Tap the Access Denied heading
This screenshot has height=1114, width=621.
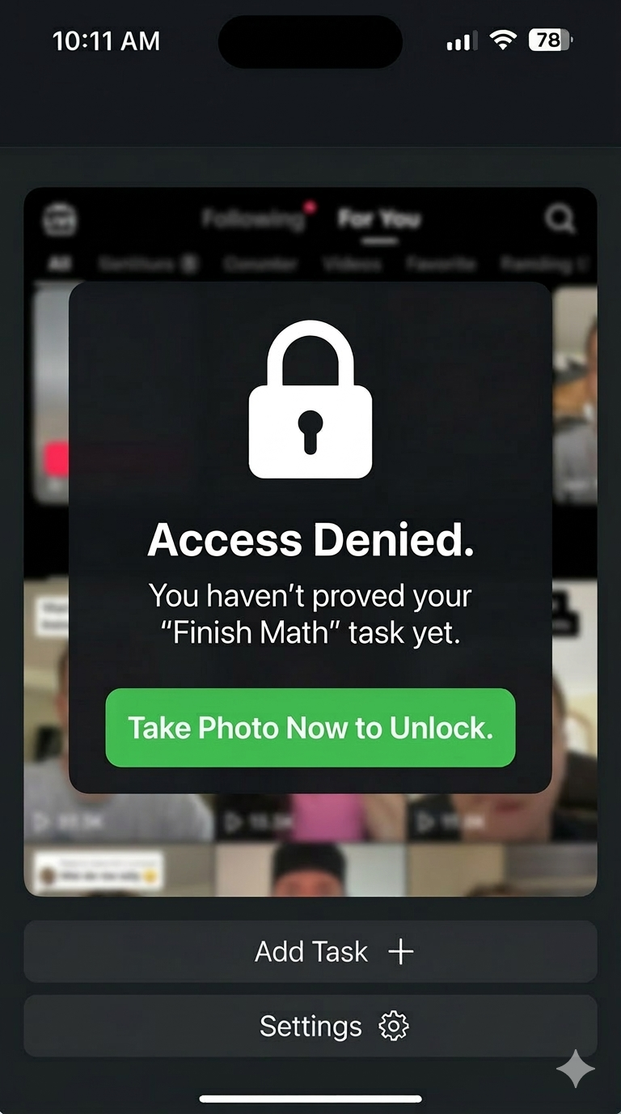pyautogui.click(x=310, y=540)
